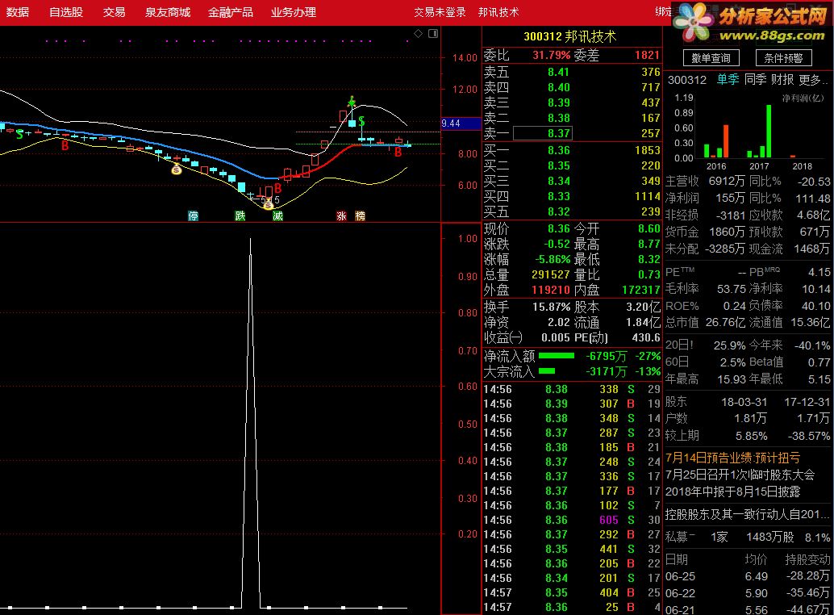The height and width of the screenshot is (615, 834).
Task: Click the 跌 marker under the chart
Action: pos(240,215)
